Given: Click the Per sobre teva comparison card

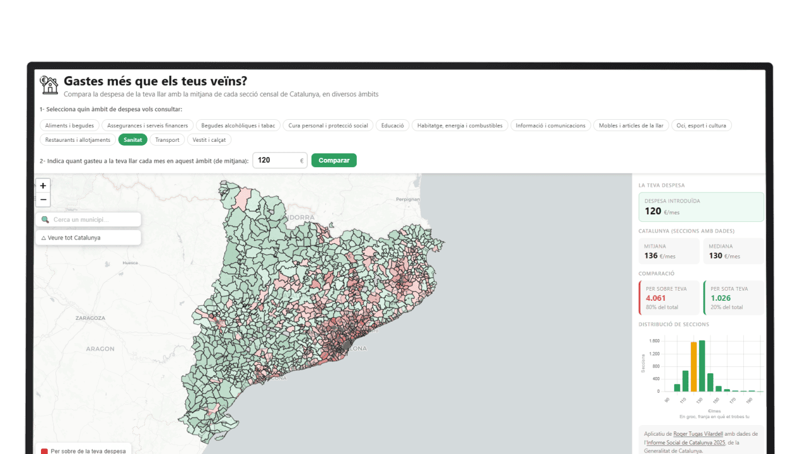Looking at the screenshot, I should click(x=670, y=298).
